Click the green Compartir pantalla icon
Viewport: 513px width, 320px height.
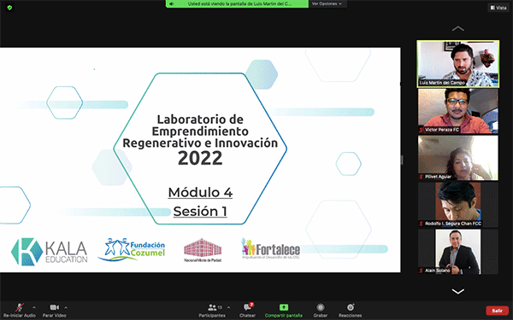(283, 307)
